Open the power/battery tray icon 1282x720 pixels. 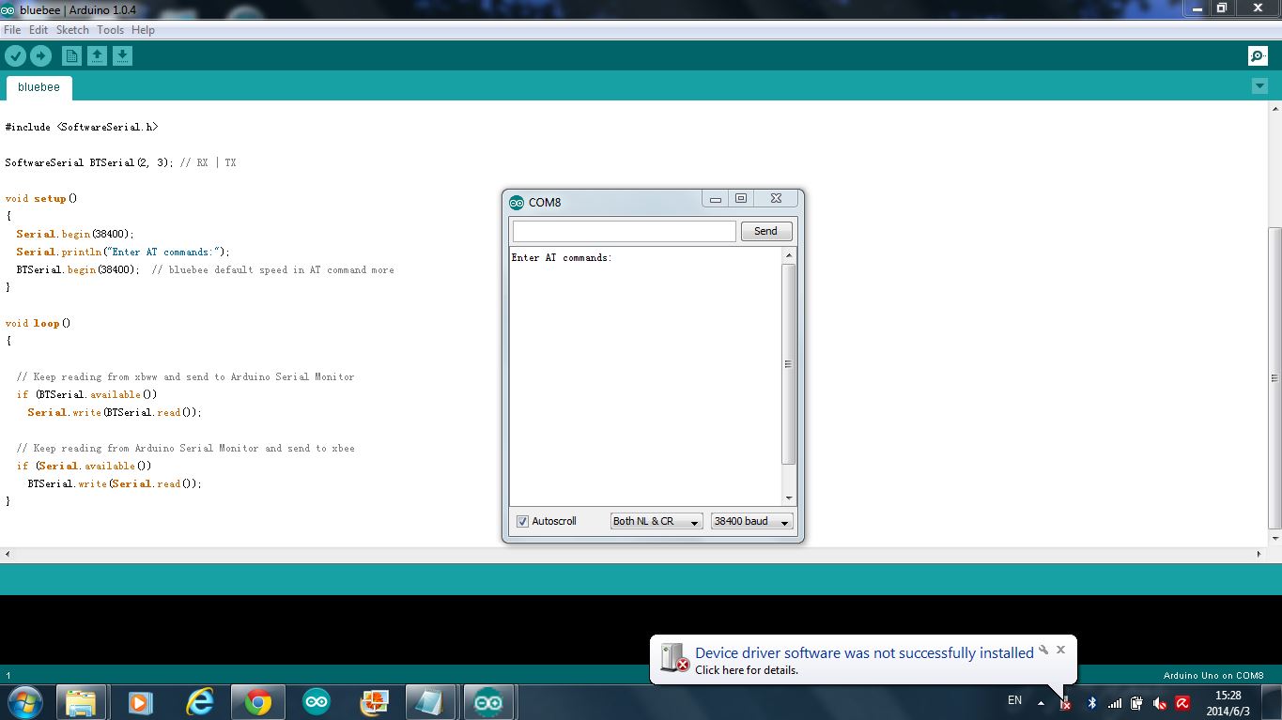click(x=1136, y=703)
